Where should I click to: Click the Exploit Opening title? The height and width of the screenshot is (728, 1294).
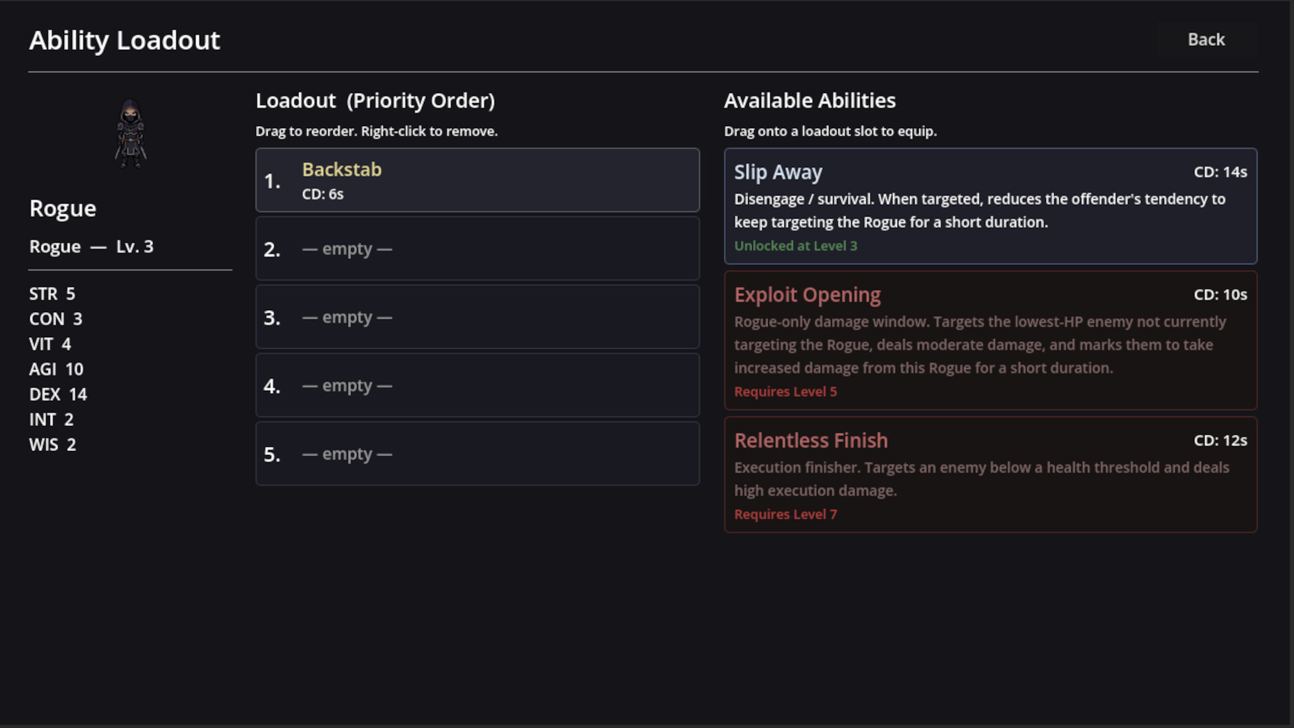click(x=807, y=295)
